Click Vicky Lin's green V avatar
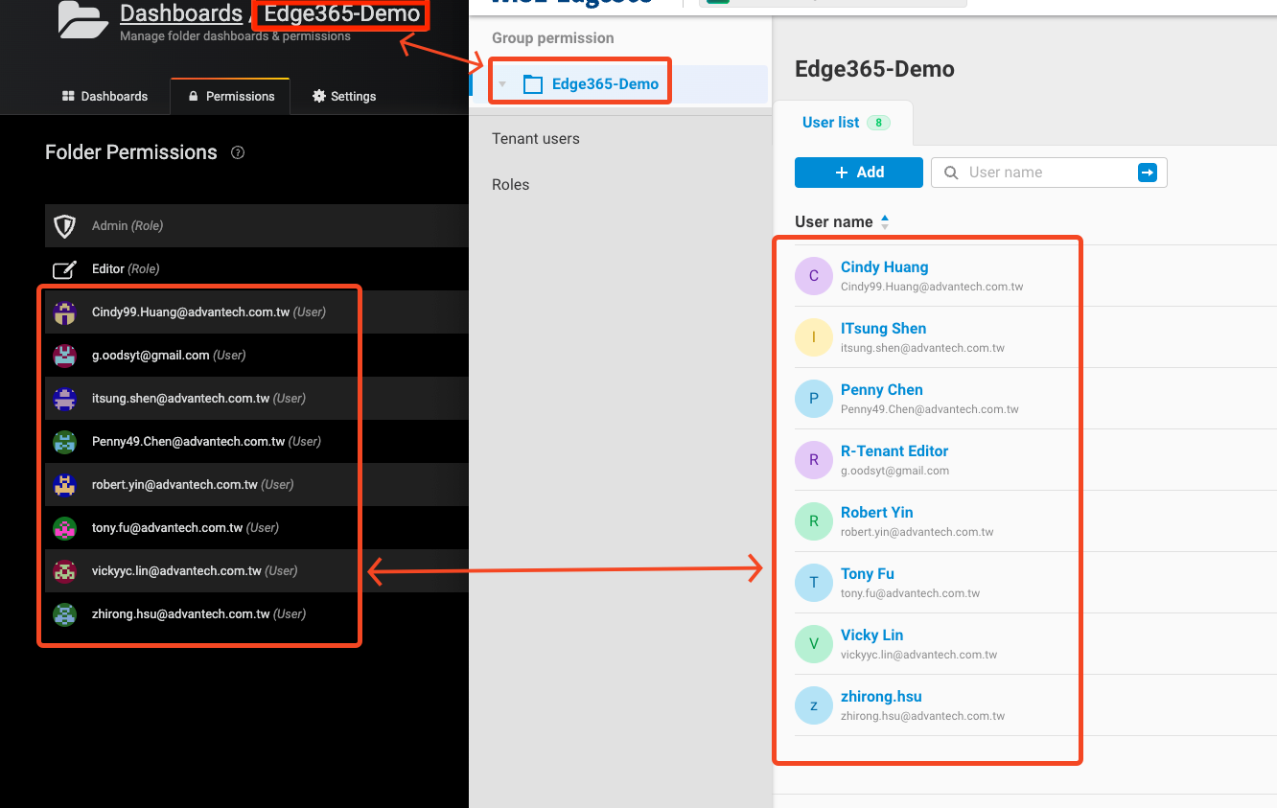Image resolution: width=1277 pixels, height=808 pixels. click(813, 644)
